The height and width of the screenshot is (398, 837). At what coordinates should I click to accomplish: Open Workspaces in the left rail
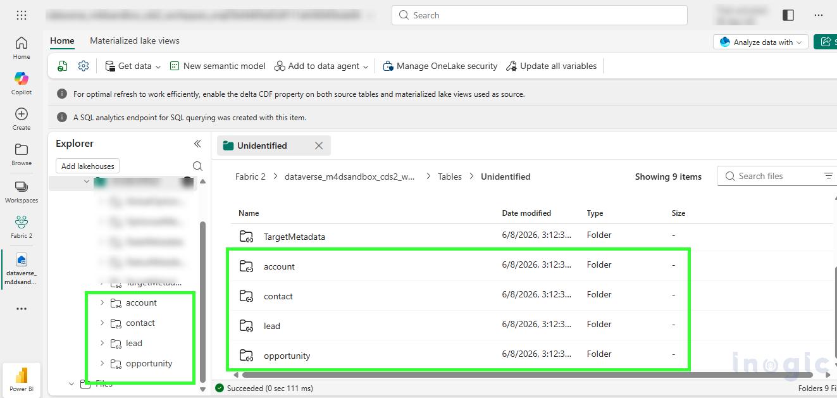click(x=22, y=191)
